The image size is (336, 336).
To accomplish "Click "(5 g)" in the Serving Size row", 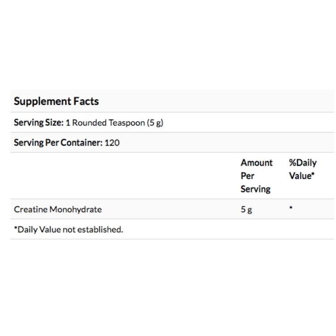I will click(155, 122).
